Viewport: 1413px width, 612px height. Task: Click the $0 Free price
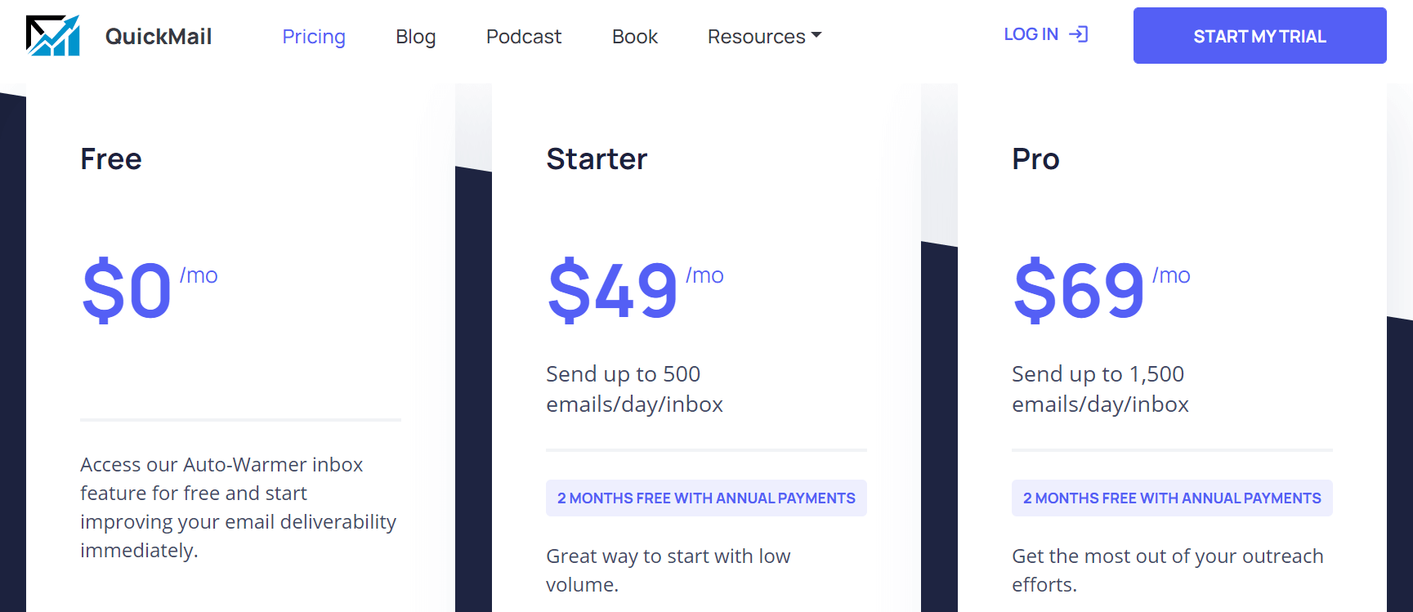(x=127, y=290)
